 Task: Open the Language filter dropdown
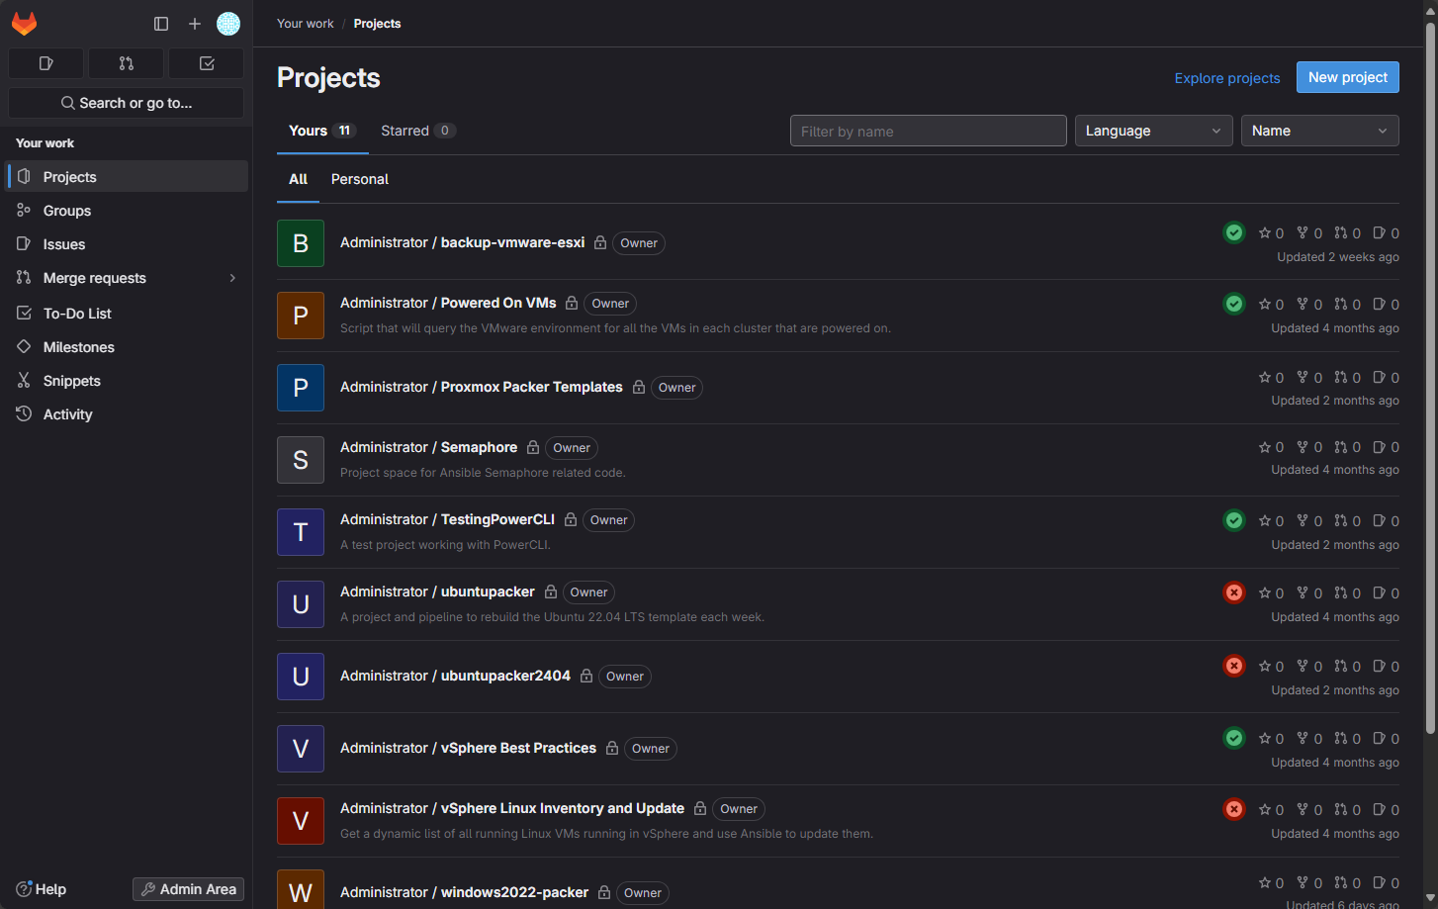click(x=1153, y=131)
